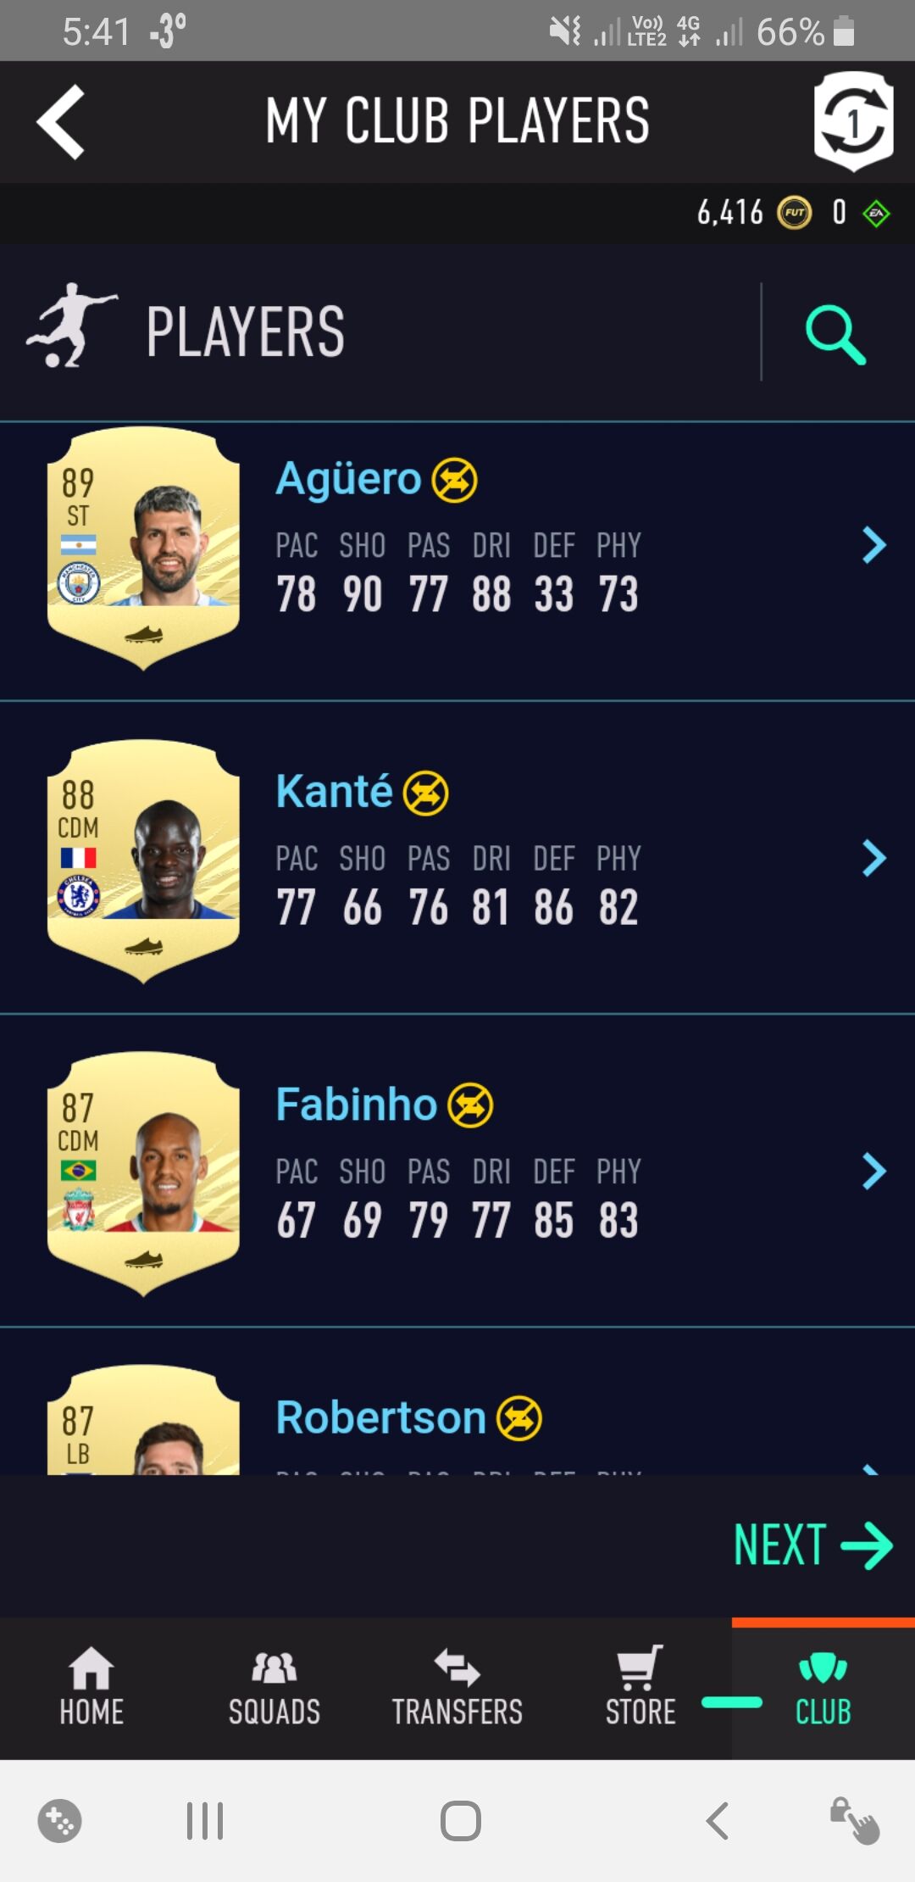Image resolution: width=915 pixels, height=1882 pixels.
Task: Open the squad sync shield icon
Action: (x=853, y=121)
